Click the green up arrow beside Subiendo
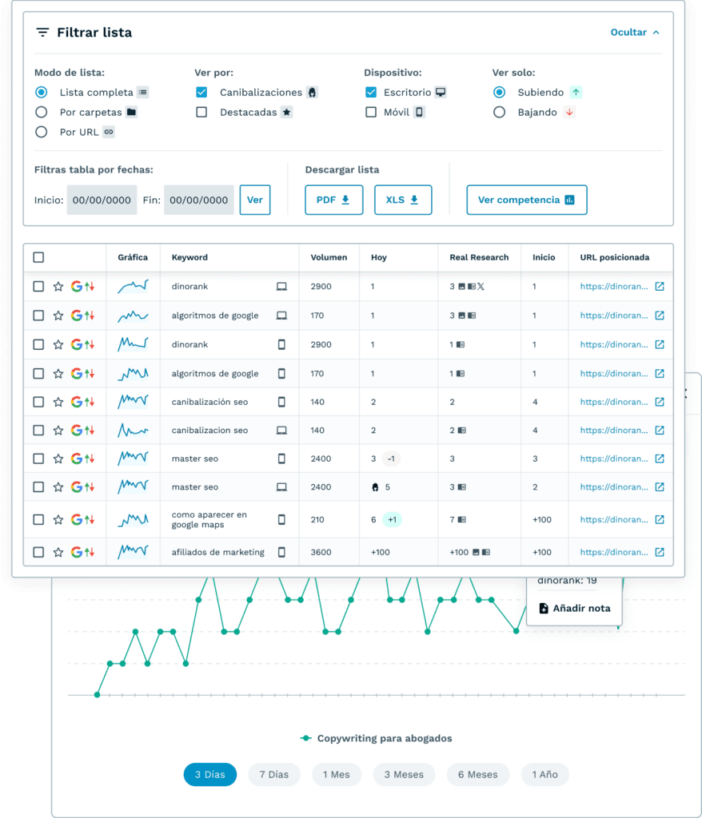Screen dimensions: 702x818 [x=576, y=93]
